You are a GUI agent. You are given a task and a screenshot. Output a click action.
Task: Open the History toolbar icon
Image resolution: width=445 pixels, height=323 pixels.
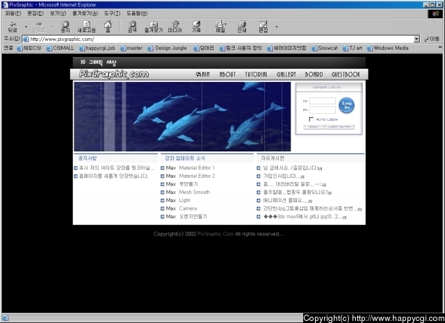coord(196,26)
